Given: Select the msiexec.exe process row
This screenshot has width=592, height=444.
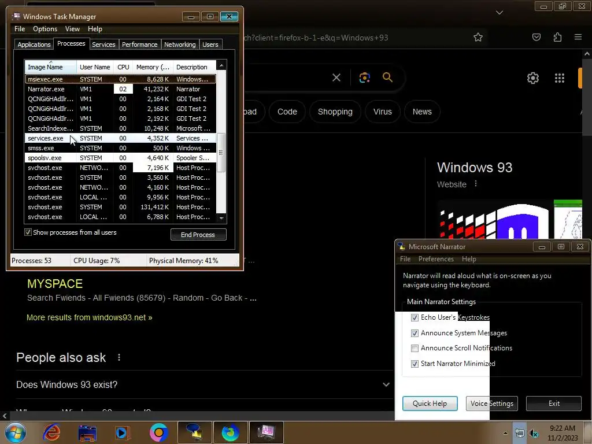Looking at the screenshot, I should (x=120, y=79).
